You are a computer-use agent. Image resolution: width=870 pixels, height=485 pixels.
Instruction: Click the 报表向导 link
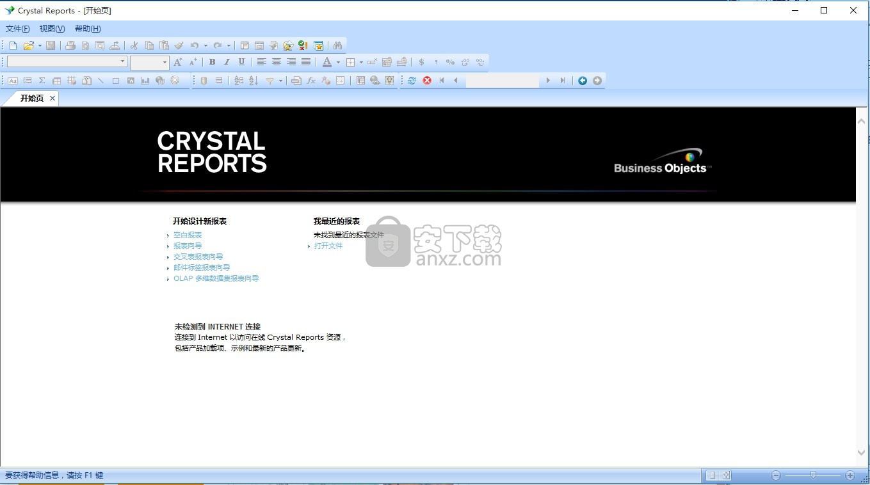coord(188,246)
